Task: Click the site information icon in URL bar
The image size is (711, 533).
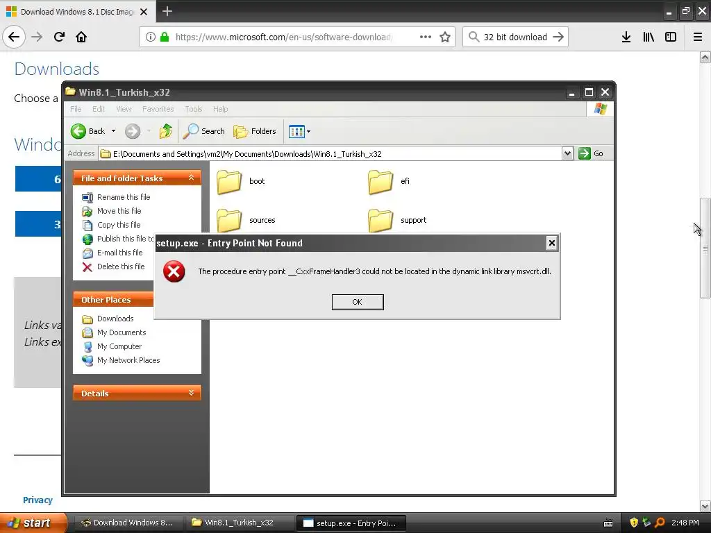Action: pyautogui.click(x=151, y=37)
